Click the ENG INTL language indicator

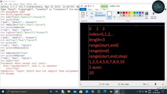(x=150, y=92)
